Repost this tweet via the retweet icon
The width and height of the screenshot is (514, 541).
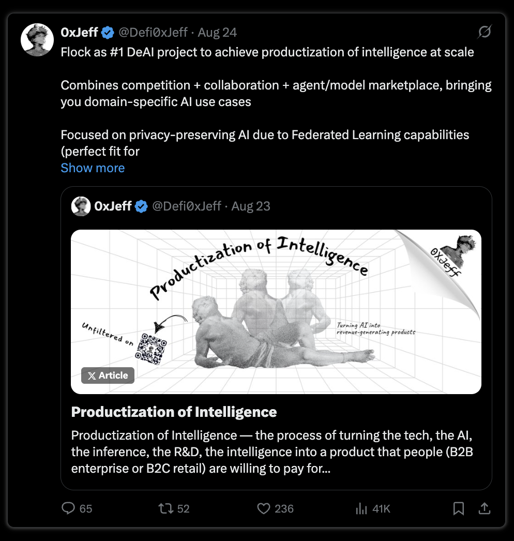166,508
